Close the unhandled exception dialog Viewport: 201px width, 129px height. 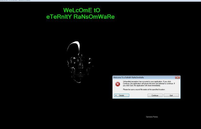[178, 77]
